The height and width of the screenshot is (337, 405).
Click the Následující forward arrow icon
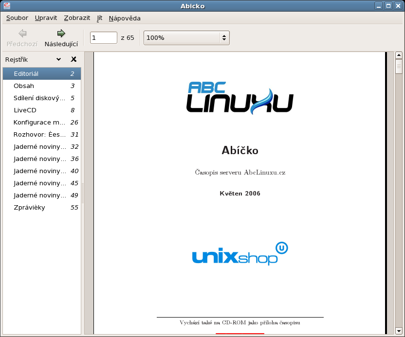pyautogui.click(x=61, y=34)
